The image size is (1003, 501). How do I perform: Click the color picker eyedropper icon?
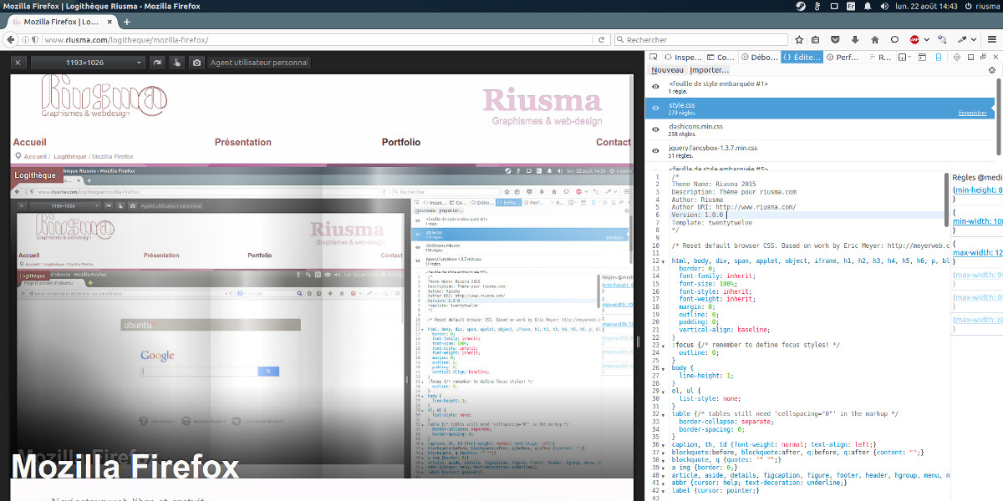click(x=962, y=39)
